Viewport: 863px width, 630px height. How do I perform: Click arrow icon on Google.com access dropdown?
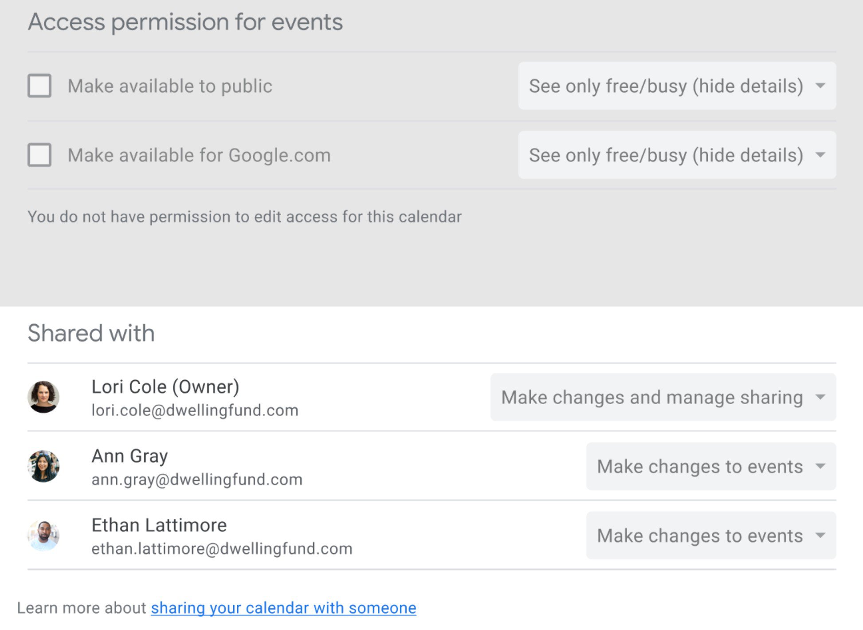[x=820, y=155]
